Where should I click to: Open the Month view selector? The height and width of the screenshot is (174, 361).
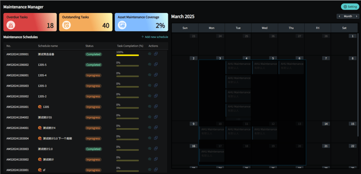pyautogui.click(x=348, y=16)
